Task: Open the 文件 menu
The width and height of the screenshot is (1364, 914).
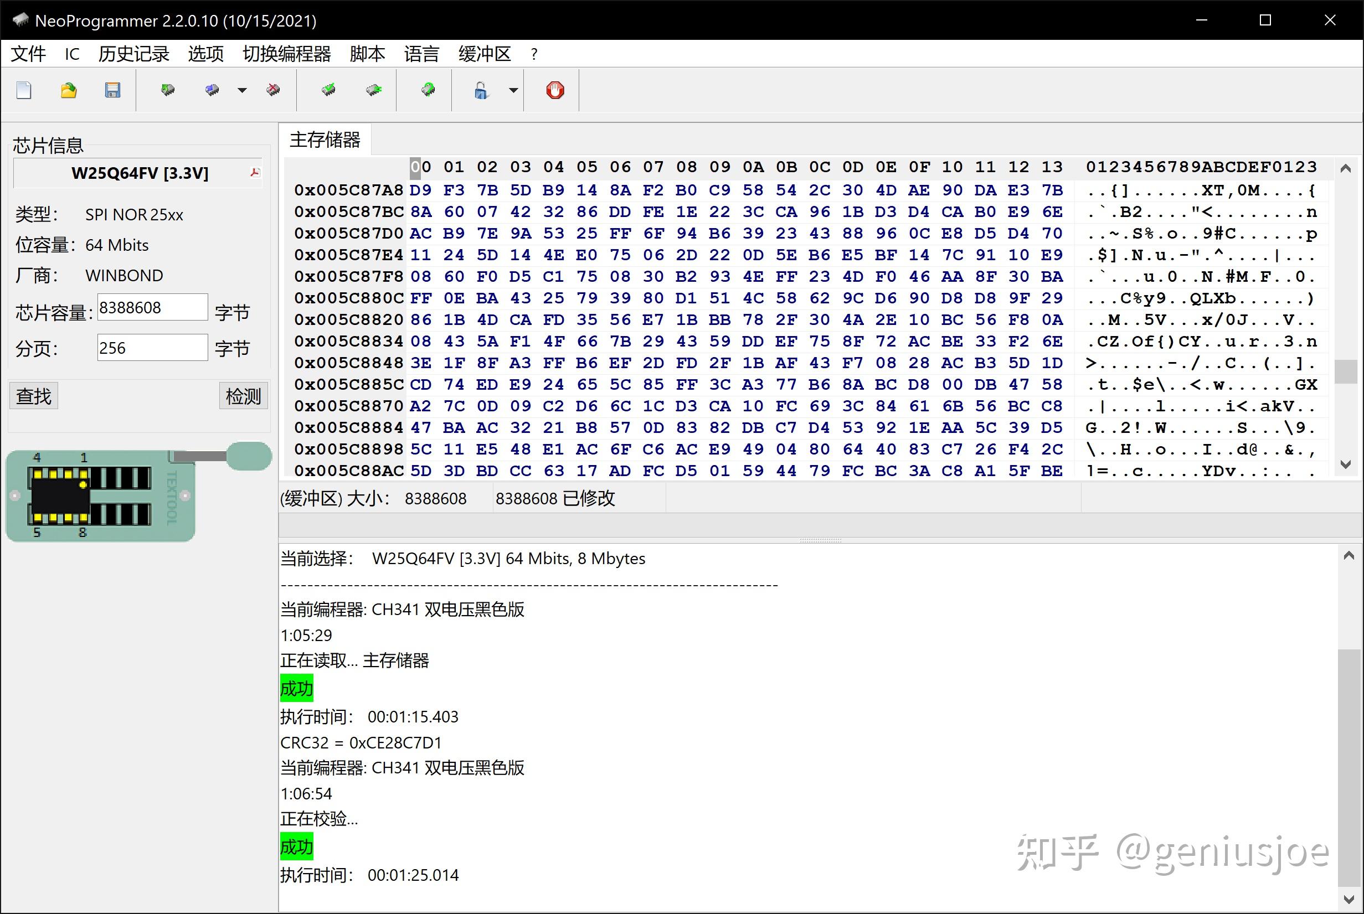Action: (x=27, y=54)
